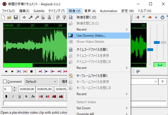The height and width of the screenshot is (115, 168).
Task: Click the bright green audio scrollbar thumb
Action: [18, 65]
